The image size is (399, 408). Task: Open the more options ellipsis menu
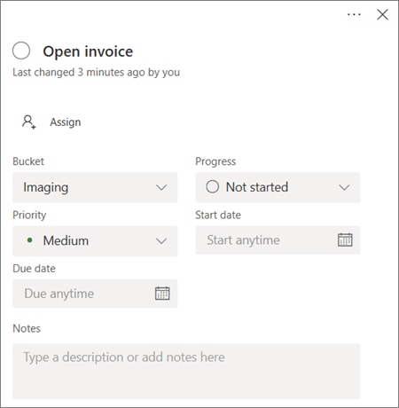[354, 14]
